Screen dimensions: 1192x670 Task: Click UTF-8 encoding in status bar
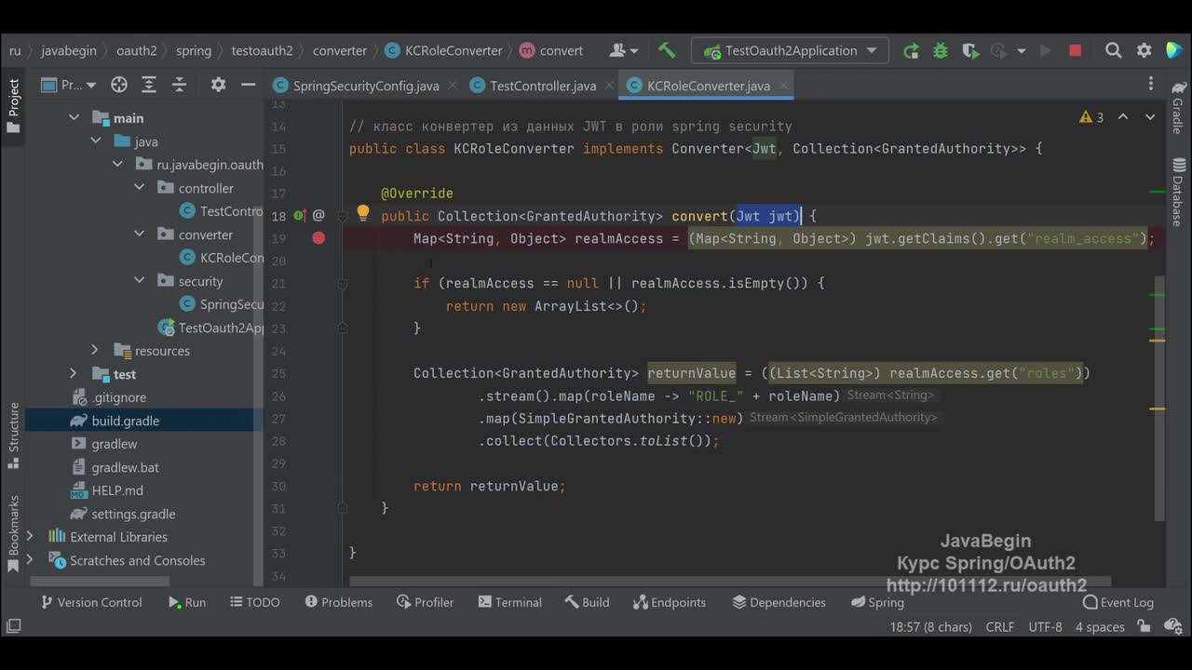click(x=1045, y=626)
